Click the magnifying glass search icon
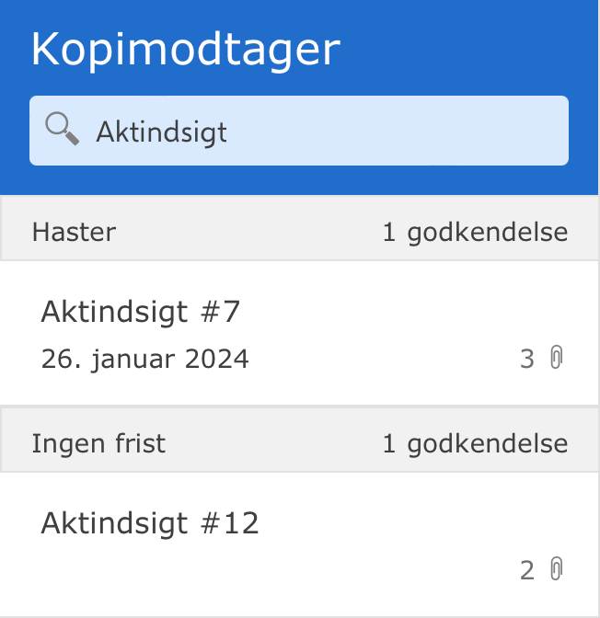The image size is (600, 618). (62, 130)
